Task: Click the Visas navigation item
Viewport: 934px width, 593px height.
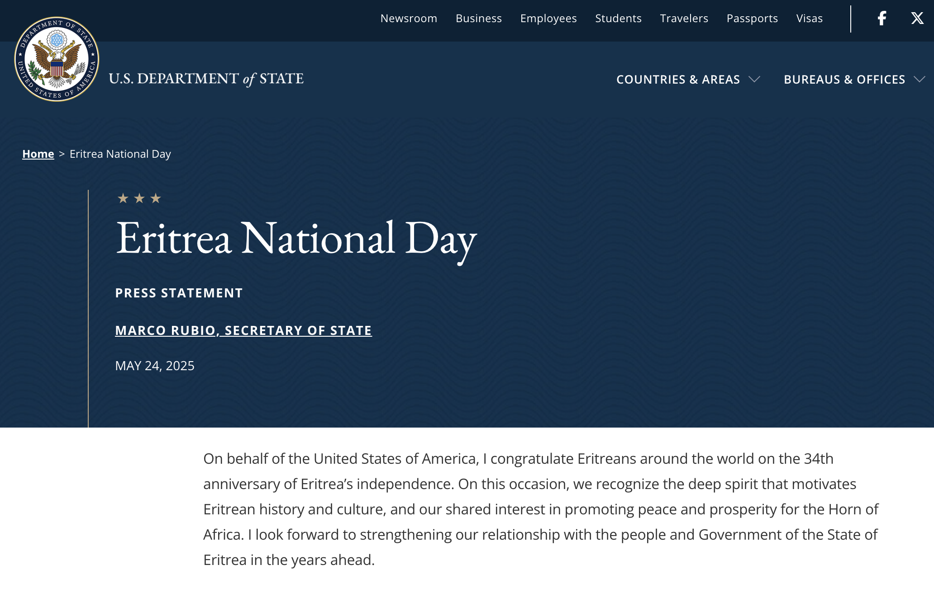Action: [809, 19]
